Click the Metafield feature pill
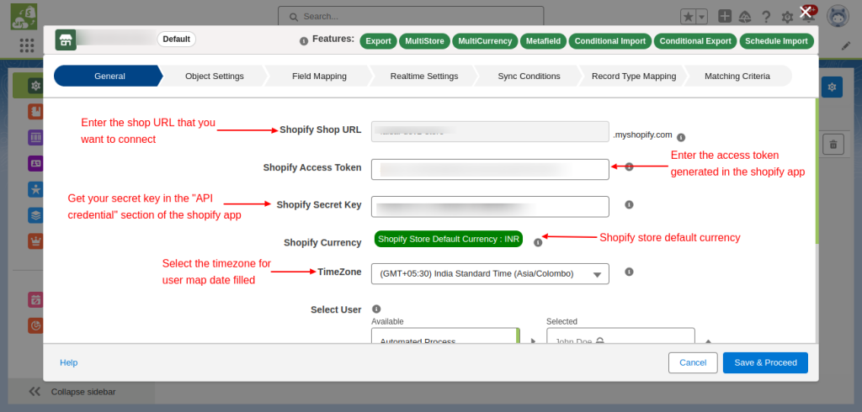The width and height of the screenshot is (862, 412). pyautogui.click(x=543, y=41)
